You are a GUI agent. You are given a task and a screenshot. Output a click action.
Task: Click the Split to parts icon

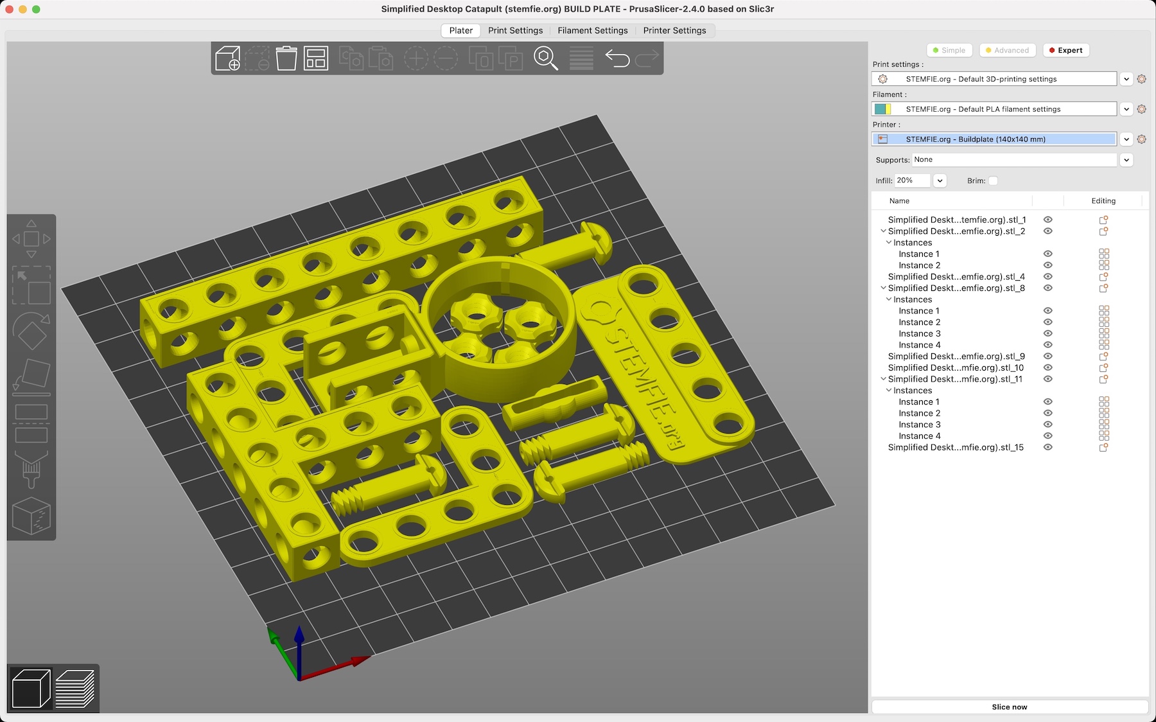point(511,58)
